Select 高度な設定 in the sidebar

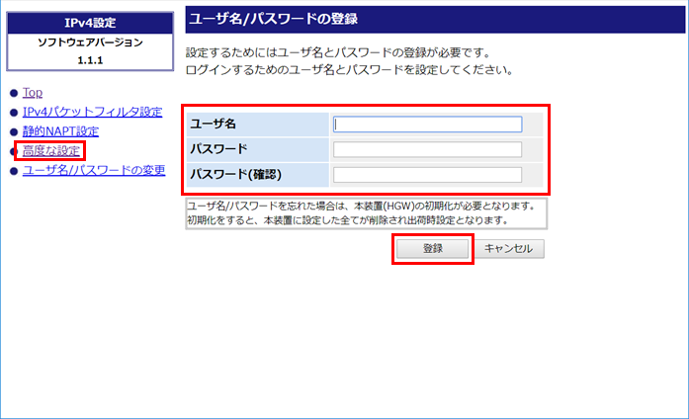point(50,151)
